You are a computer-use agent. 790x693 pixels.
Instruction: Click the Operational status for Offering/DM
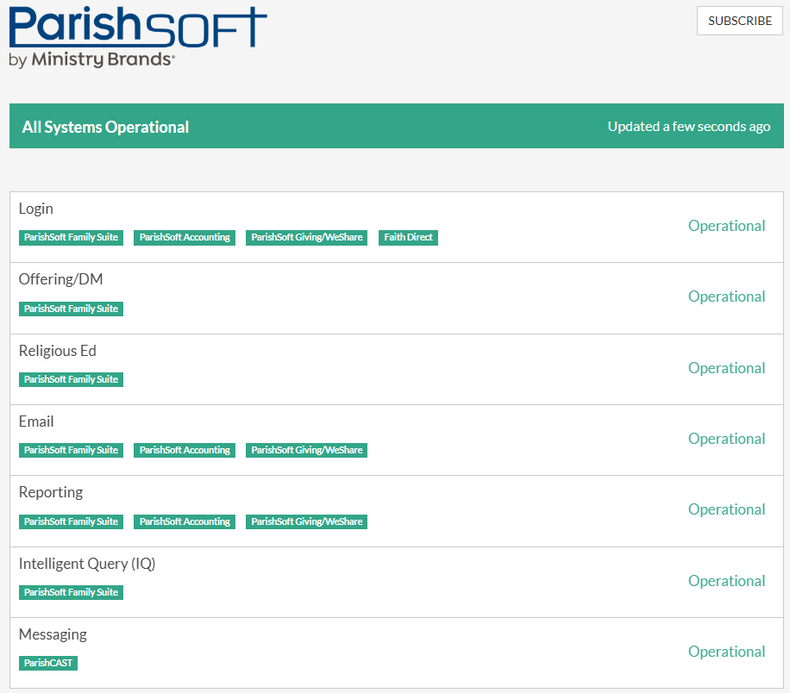tap(726, 297)
